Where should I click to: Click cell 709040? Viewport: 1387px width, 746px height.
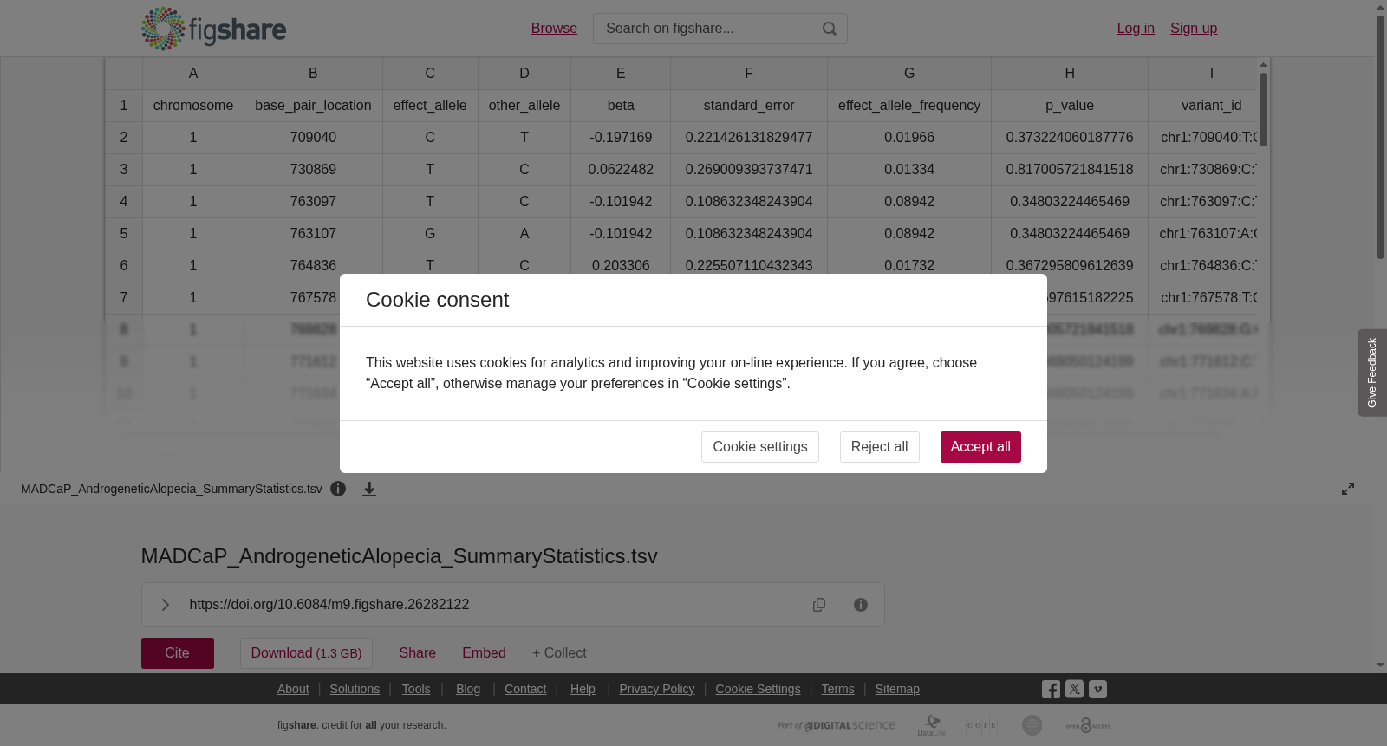click(313, 138)
